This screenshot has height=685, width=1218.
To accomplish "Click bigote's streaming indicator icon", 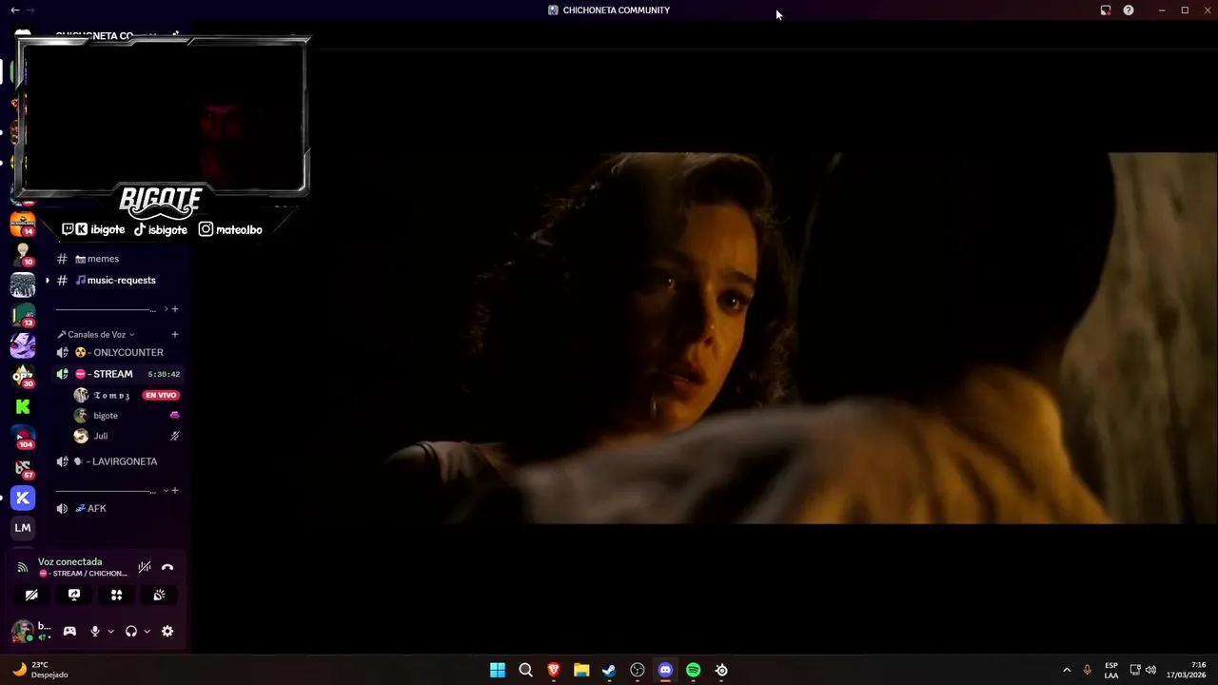I will (175, 416).
